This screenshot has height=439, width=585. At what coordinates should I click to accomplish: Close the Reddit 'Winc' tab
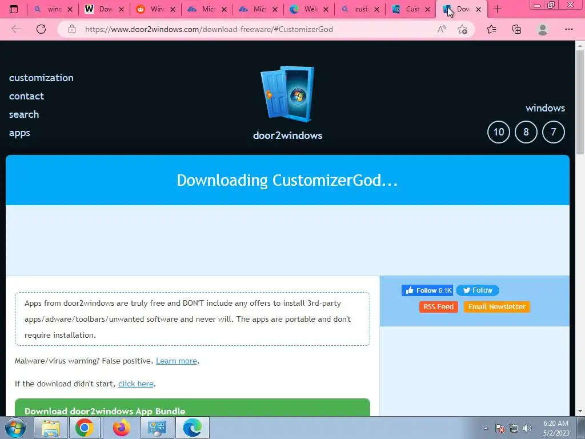173,9
